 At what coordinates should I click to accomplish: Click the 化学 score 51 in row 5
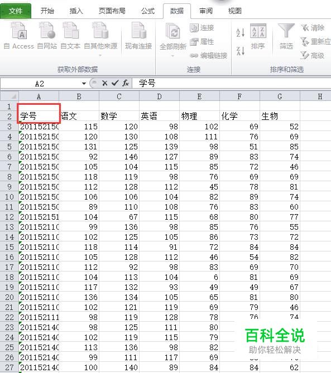[x=239, y=147]
